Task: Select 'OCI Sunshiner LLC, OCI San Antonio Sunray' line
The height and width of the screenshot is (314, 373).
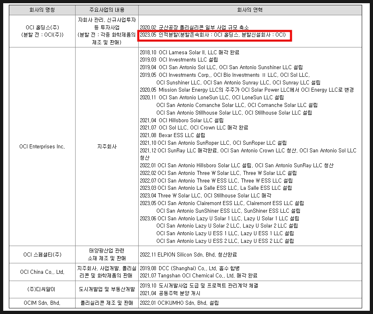Action: (238, 82)
